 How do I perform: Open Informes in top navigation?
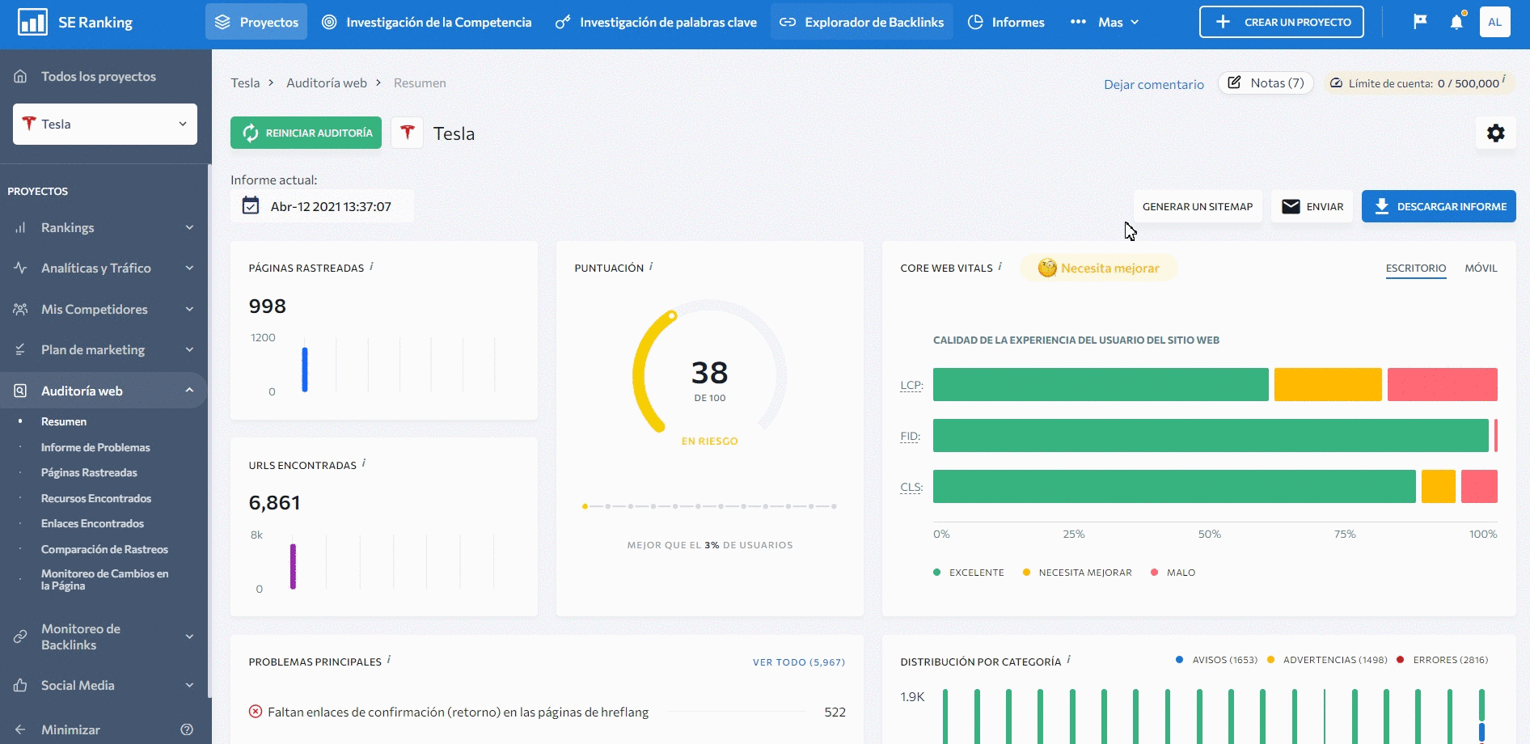(1007, 22)
